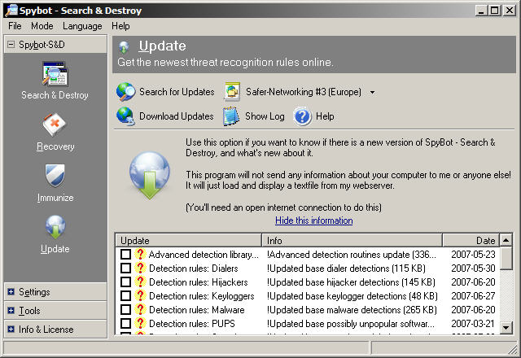This screenshot has width=521, height=358.
Task: Expand the Settings sidebar section
Action: click(11, 292)
